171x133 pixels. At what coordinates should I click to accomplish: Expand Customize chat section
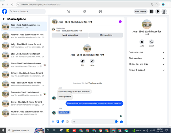click(147, 52)
